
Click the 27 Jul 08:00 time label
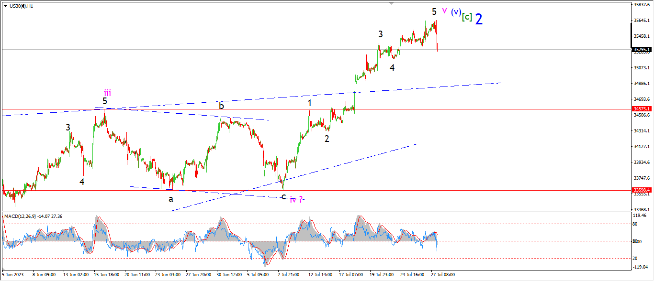(x=443, y=275)
